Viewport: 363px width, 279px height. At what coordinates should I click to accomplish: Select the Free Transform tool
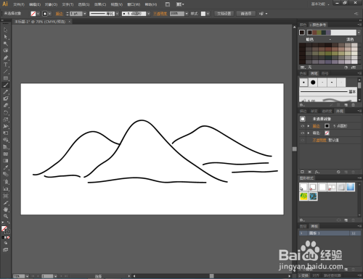tap(6, 133)
